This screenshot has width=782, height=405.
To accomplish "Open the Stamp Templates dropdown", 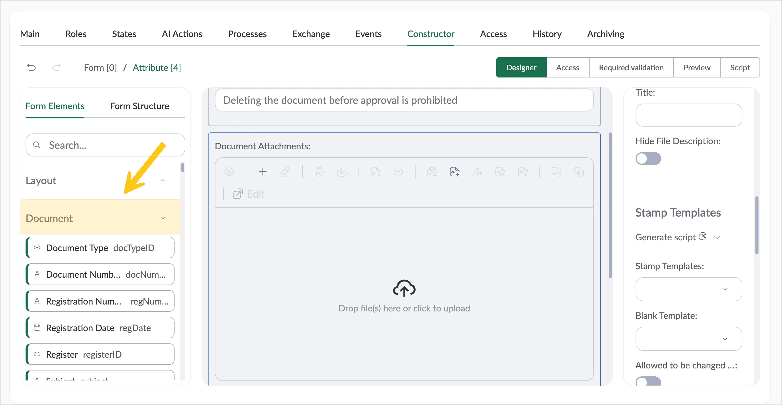I will (x=689, y=289).
